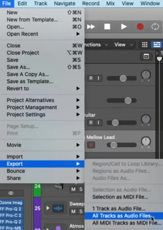Screen dimensions: 163x230
Task: Click the Stop transport button
Action: pos(107,27)
